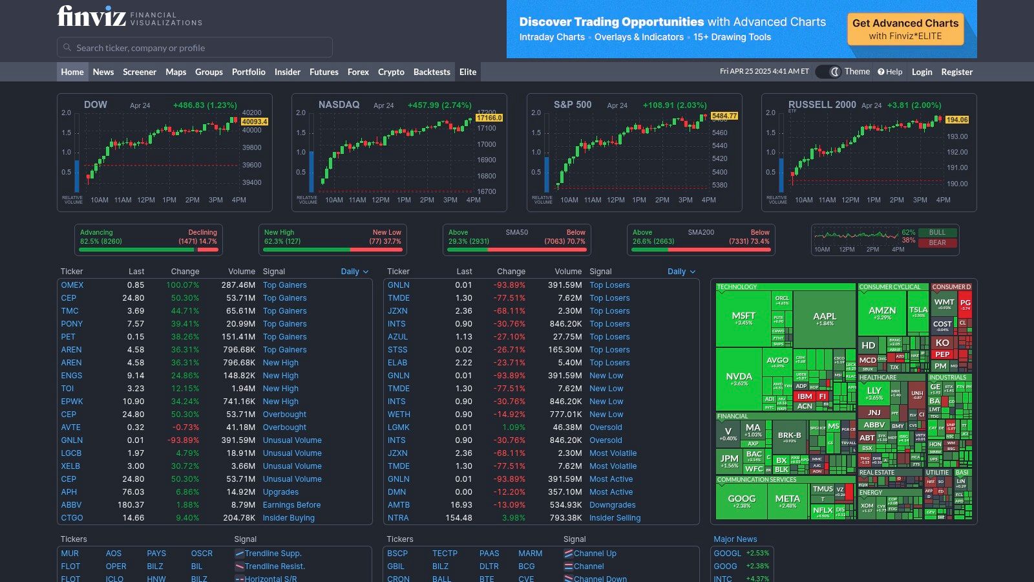The height and width of the screenshot is (582, 1034).
Task: Open the Forex menu item
Action: point(358,72)
